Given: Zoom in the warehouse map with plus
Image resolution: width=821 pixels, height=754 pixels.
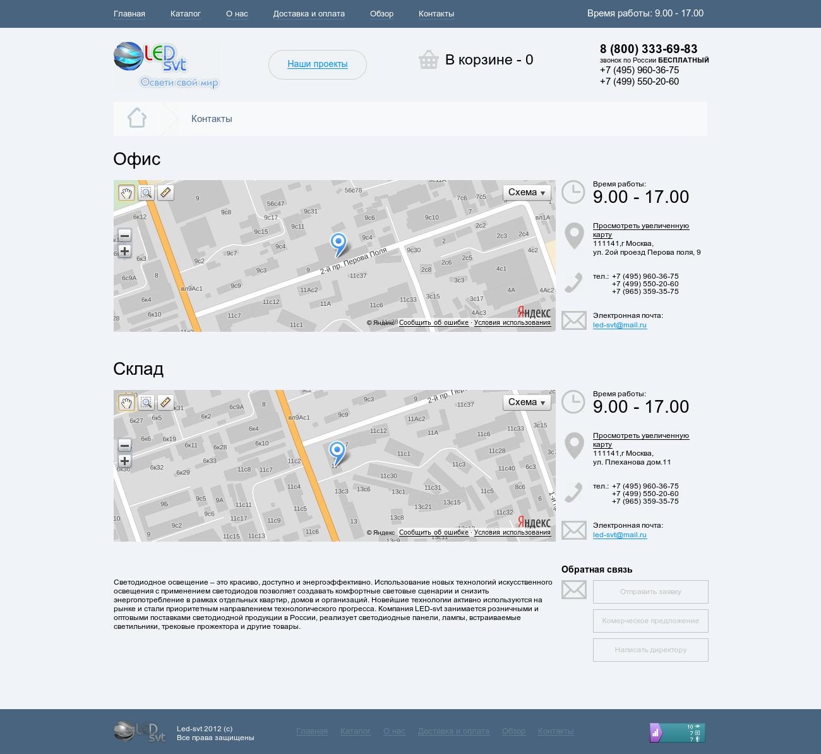Looking at the screenshot, I should click(124, 461).
